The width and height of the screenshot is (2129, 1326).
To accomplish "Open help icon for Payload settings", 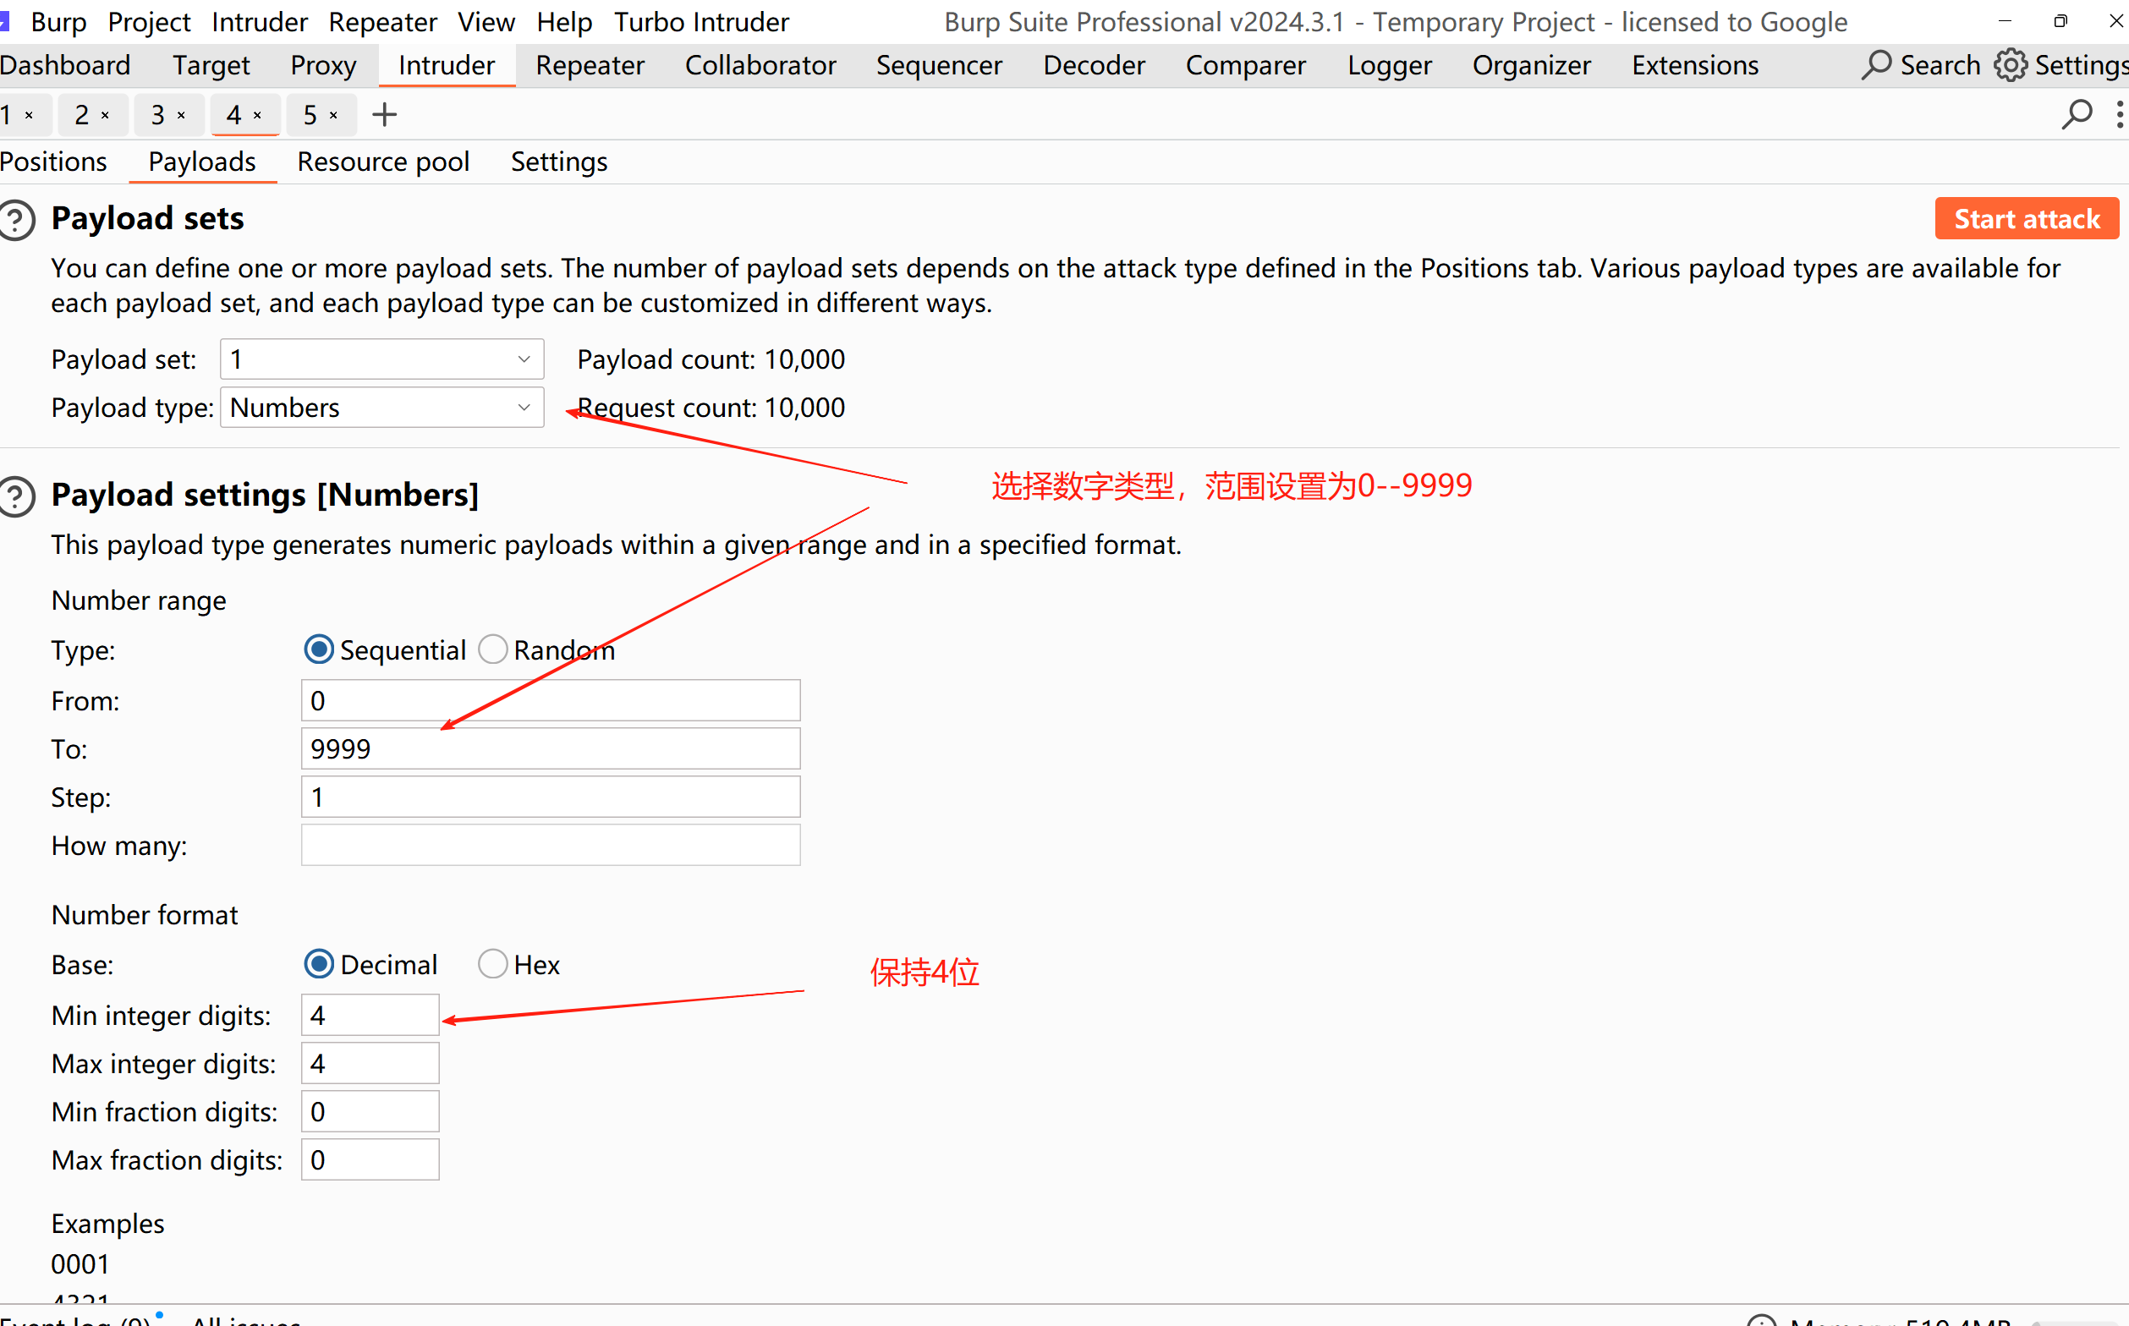I will (x=17, y=496).
